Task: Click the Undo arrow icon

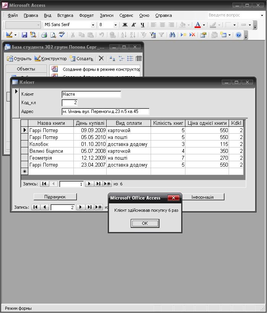Action: tap(102, 35)
